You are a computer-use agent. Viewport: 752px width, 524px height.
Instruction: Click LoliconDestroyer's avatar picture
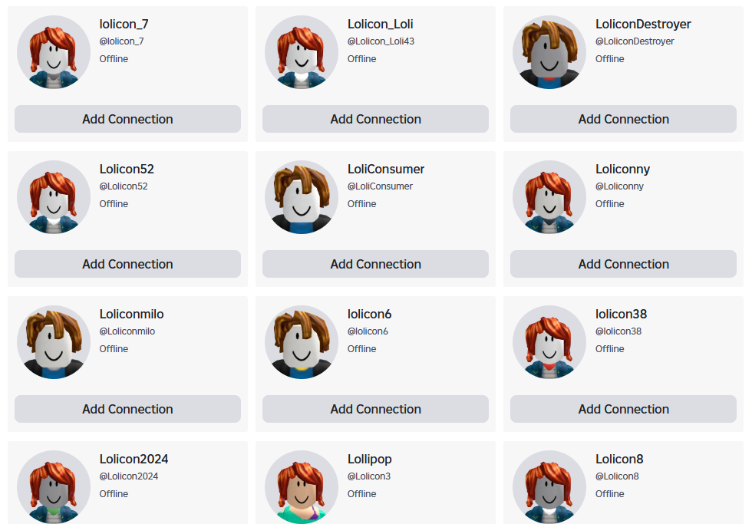(x=549, y=52)
